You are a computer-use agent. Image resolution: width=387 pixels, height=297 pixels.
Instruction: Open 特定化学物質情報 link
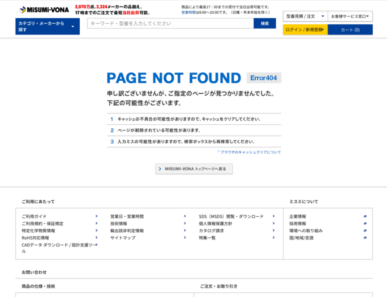point(38,230)
